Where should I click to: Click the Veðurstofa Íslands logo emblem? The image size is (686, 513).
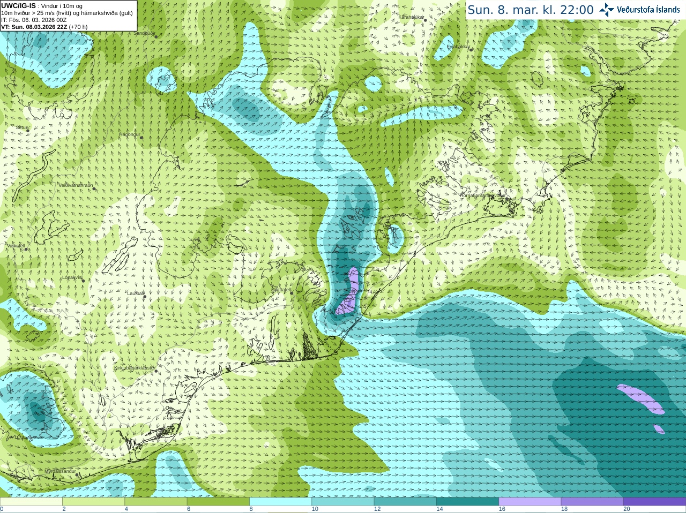607,9
